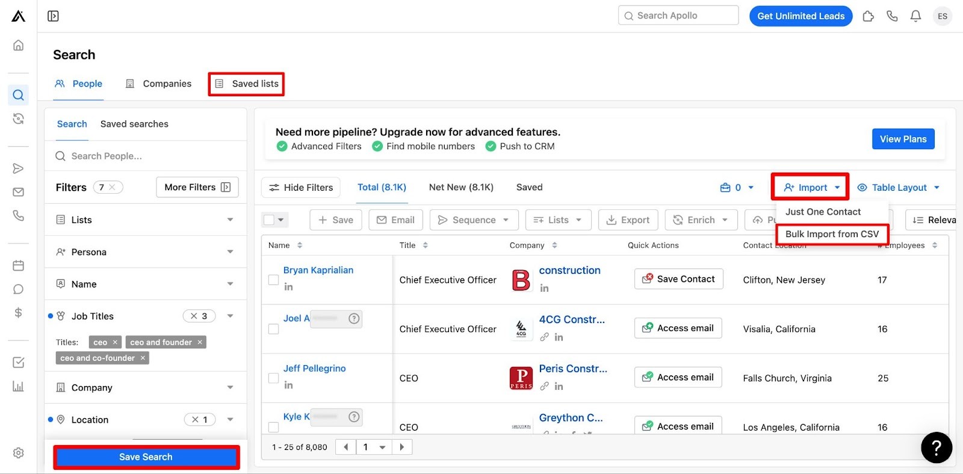Image resolution: width=963 pixels, height=474 pixels.
Task: Open Calls phone sidebar icon
Action: (x=19, y=215)
